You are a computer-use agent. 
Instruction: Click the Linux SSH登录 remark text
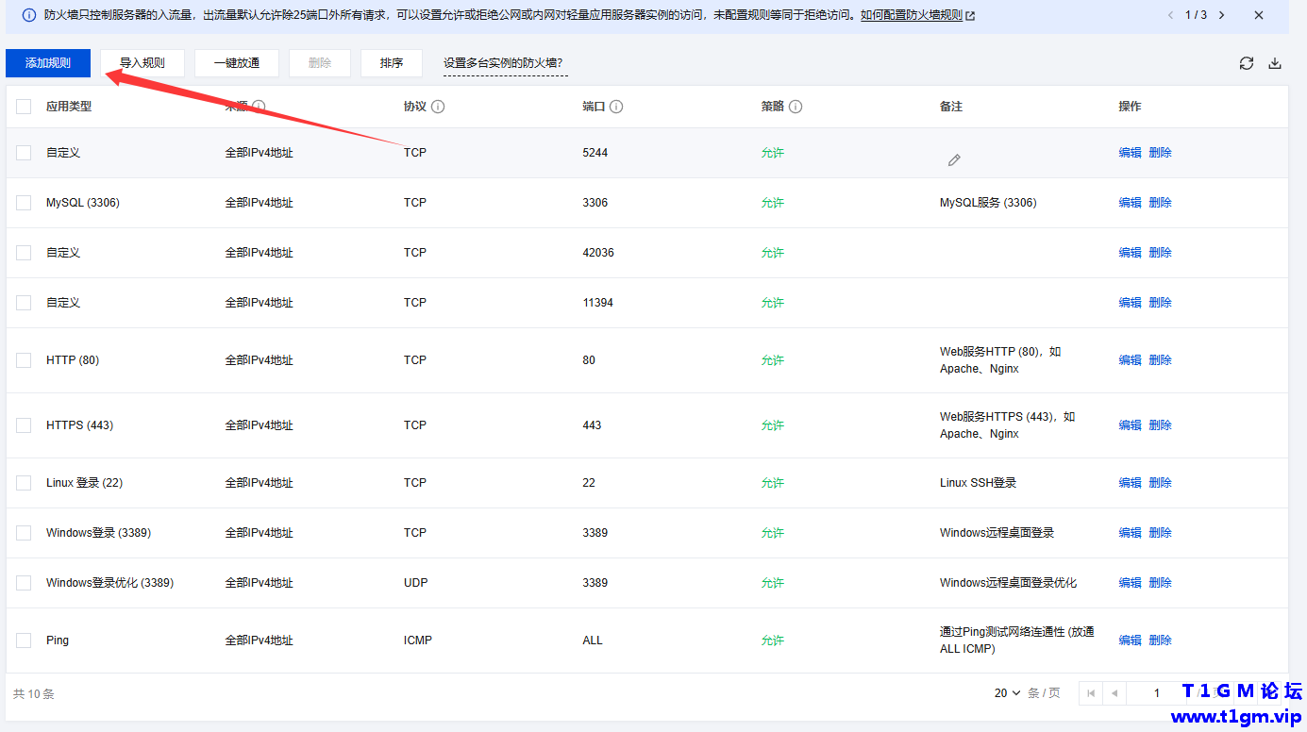978,483
